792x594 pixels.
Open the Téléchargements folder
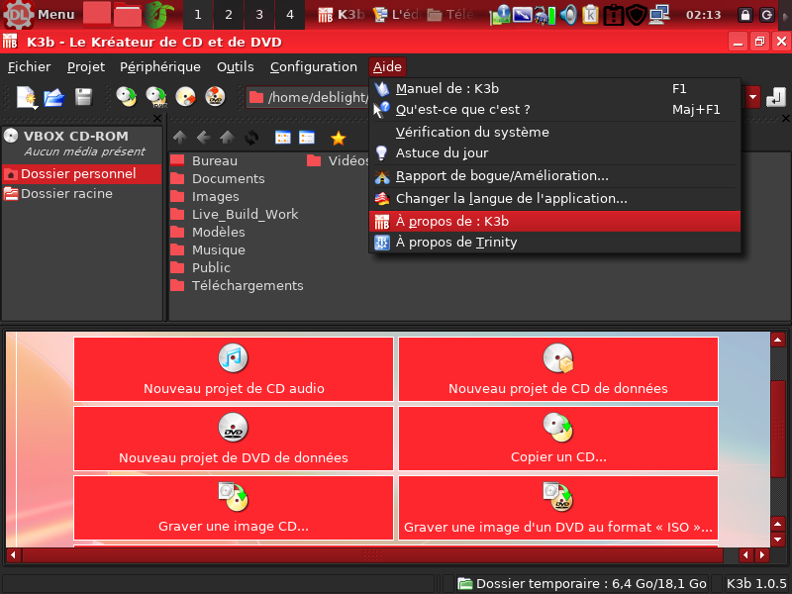(247, 285)
